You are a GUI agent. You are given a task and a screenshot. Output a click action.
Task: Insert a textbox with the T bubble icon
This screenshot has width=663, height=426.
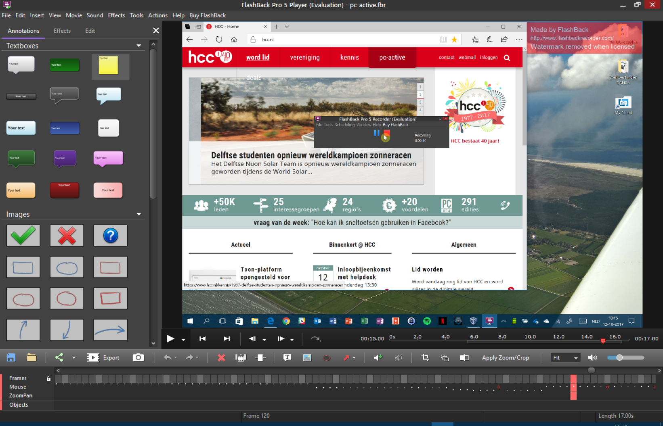tap(287, 357)
